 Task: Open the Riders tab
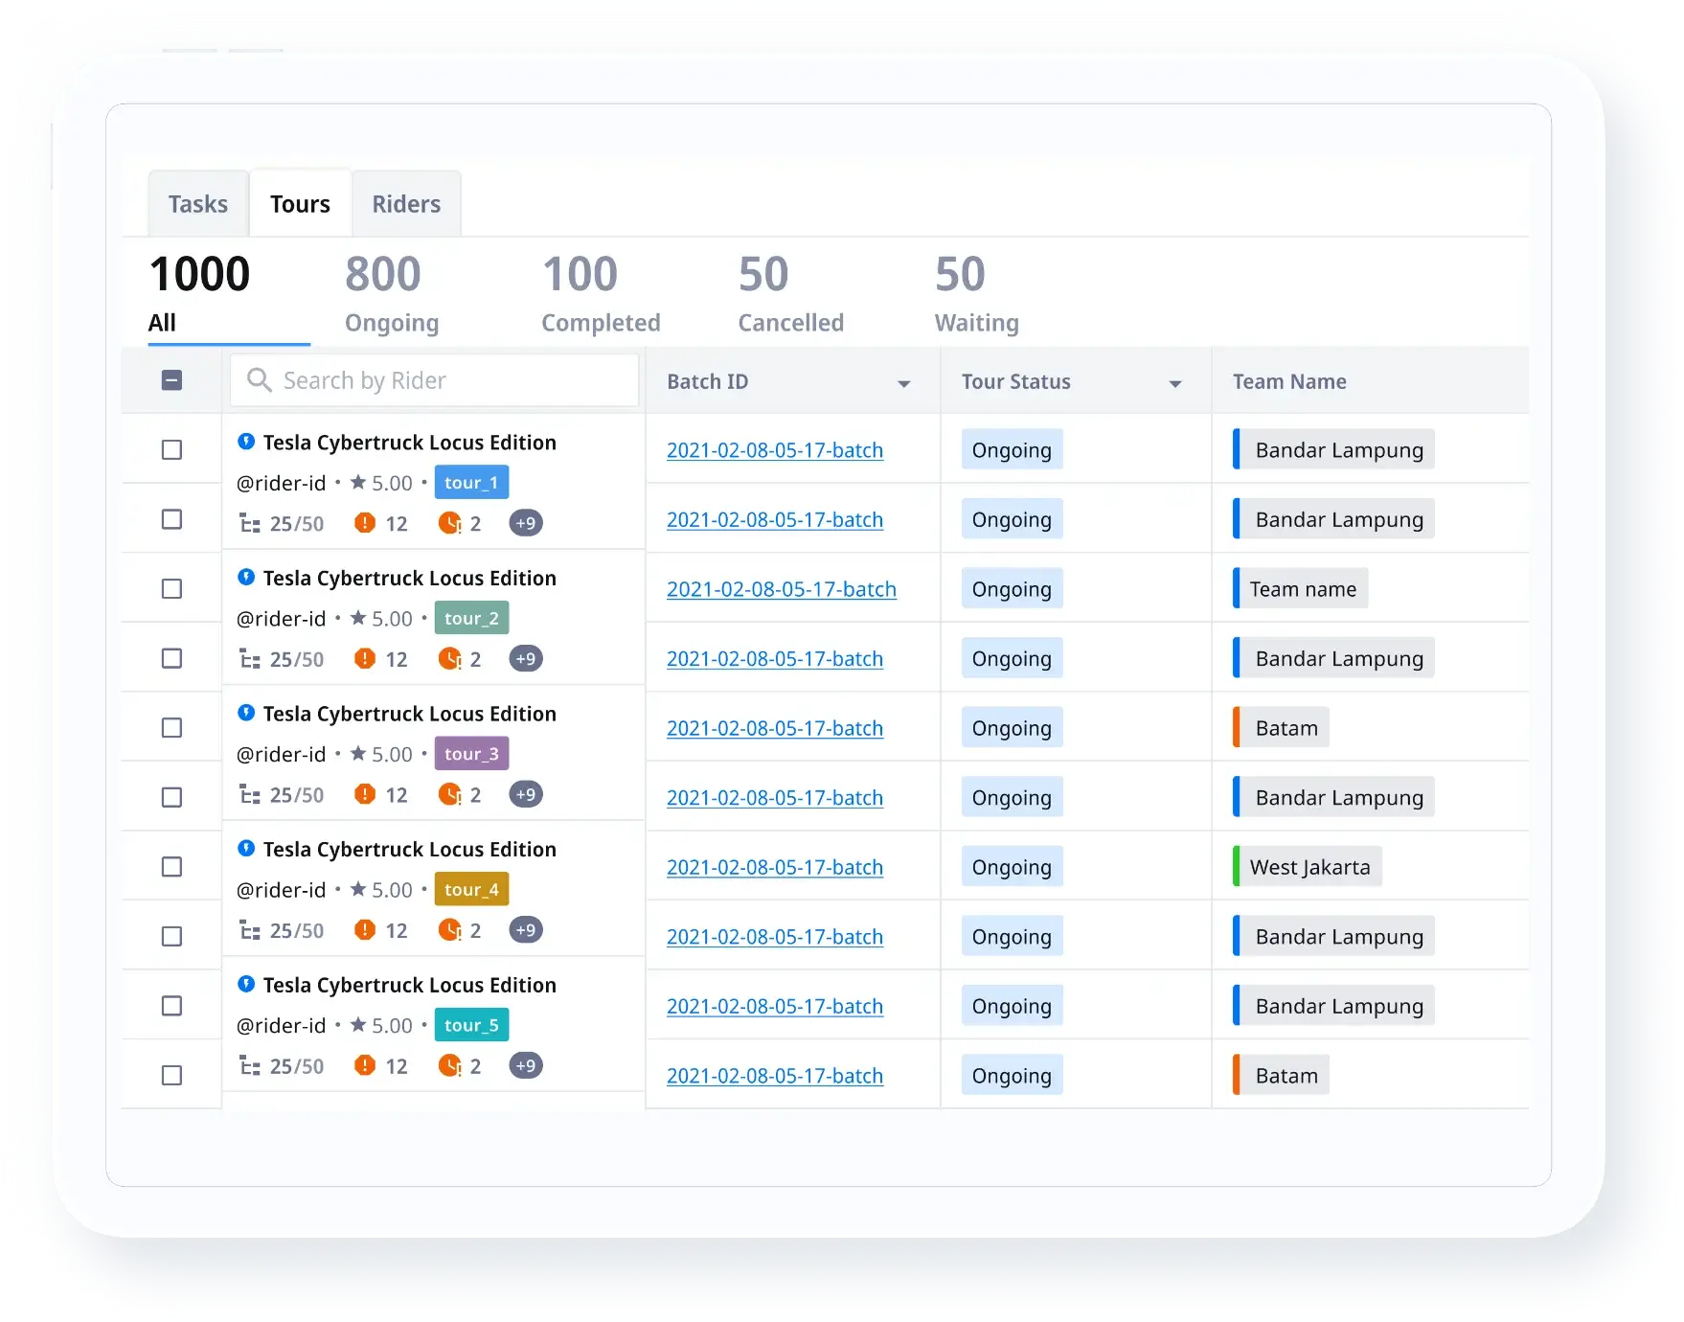pos(406,204)
